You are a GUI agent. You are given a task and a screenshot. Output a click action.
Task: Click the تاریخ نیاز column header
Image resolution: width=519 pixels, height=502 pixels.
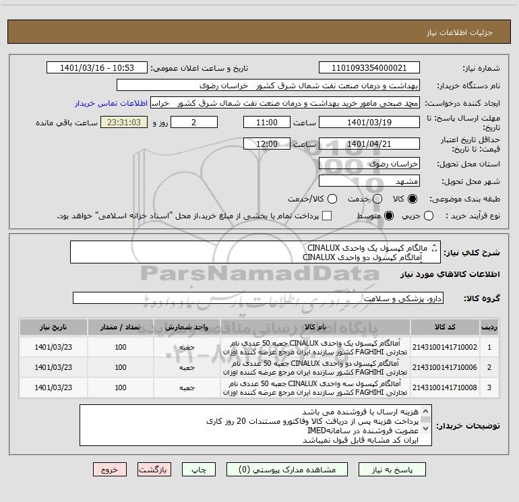click(x=53, y=327)
